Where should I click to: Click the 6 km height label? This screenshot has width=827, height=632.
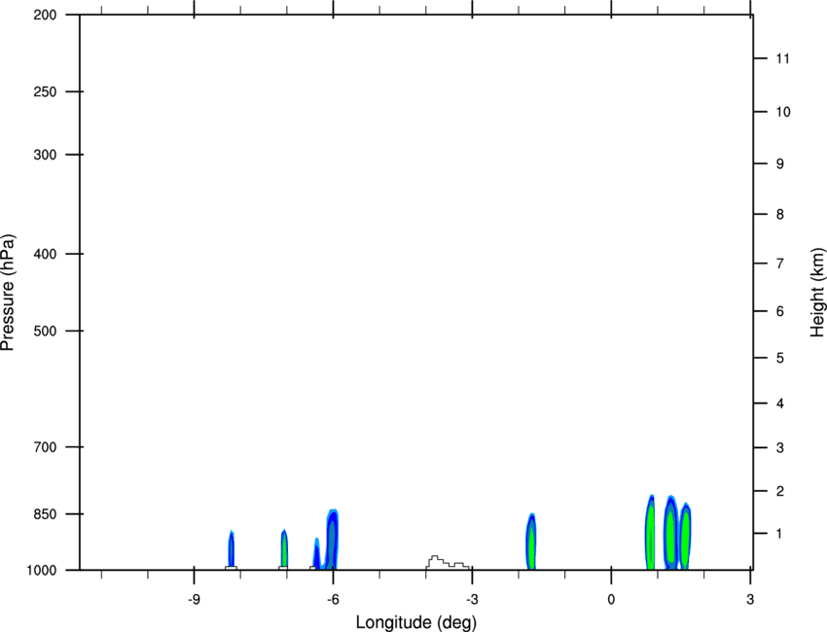[x=780, y=311]
